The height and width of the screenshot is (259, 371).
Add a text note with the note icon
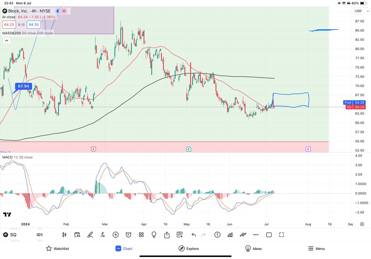pyautogui.click(x=180, y=235)
